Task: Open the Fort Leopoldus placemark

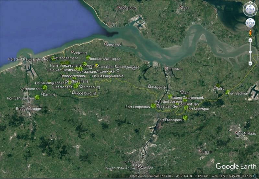Action: [153, 106]
